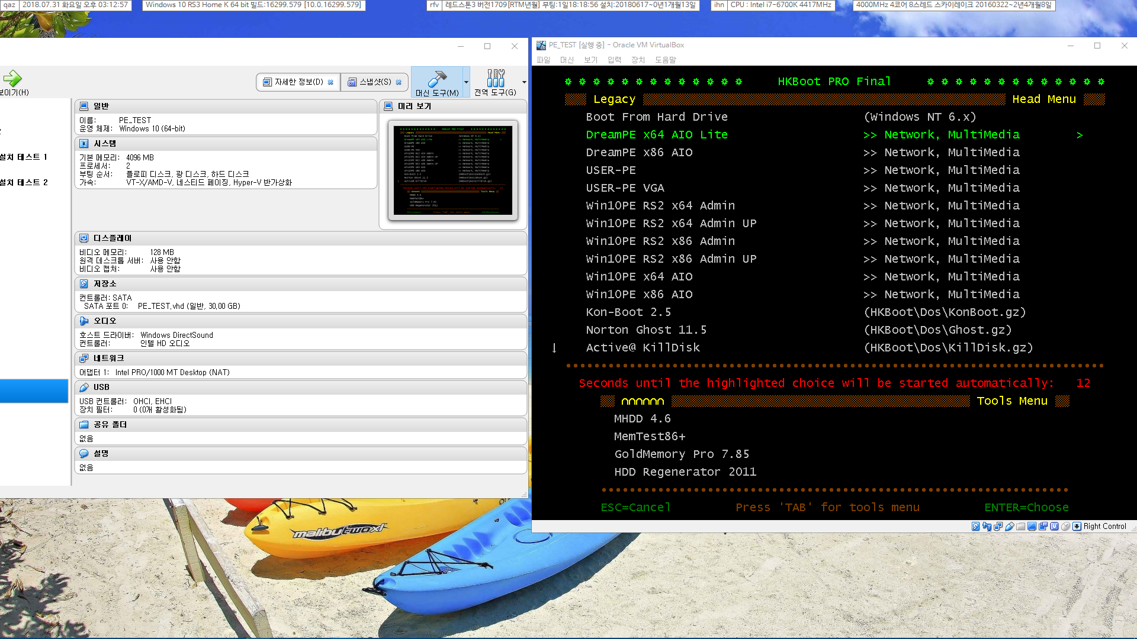1137x639 pixels.
Task: Click the highlighted blue VM entry in list
Action: (34, 391)
